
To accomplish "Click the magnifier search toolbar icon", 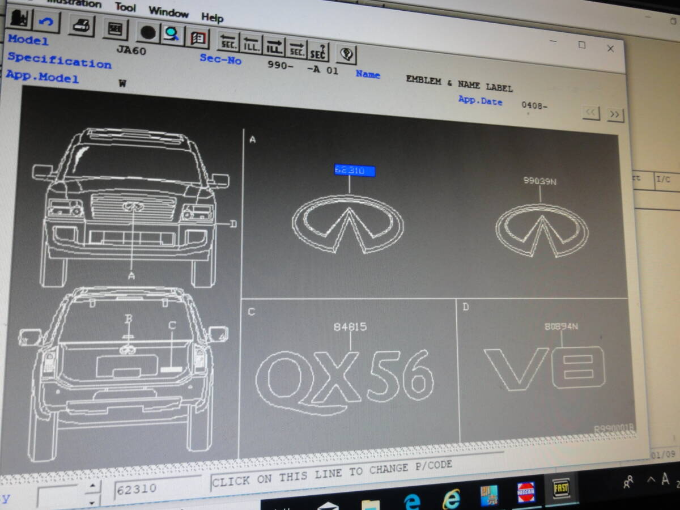I will tap(171, 34).
